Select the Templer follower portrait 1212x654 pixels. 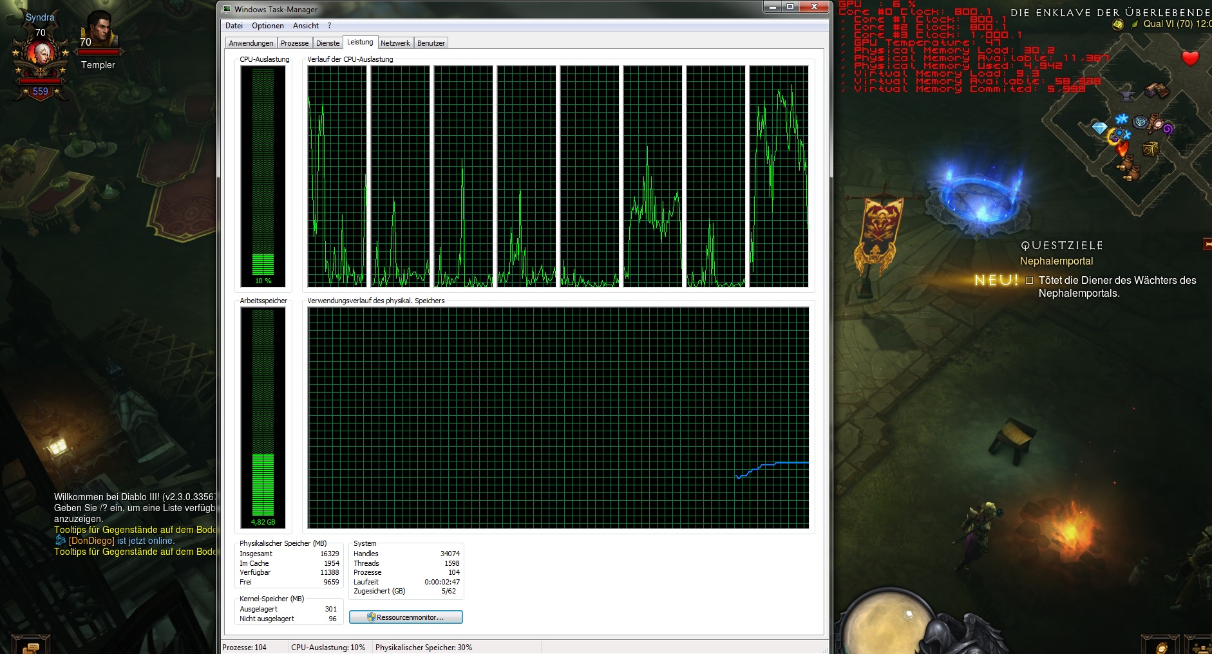tap(99, 28)
